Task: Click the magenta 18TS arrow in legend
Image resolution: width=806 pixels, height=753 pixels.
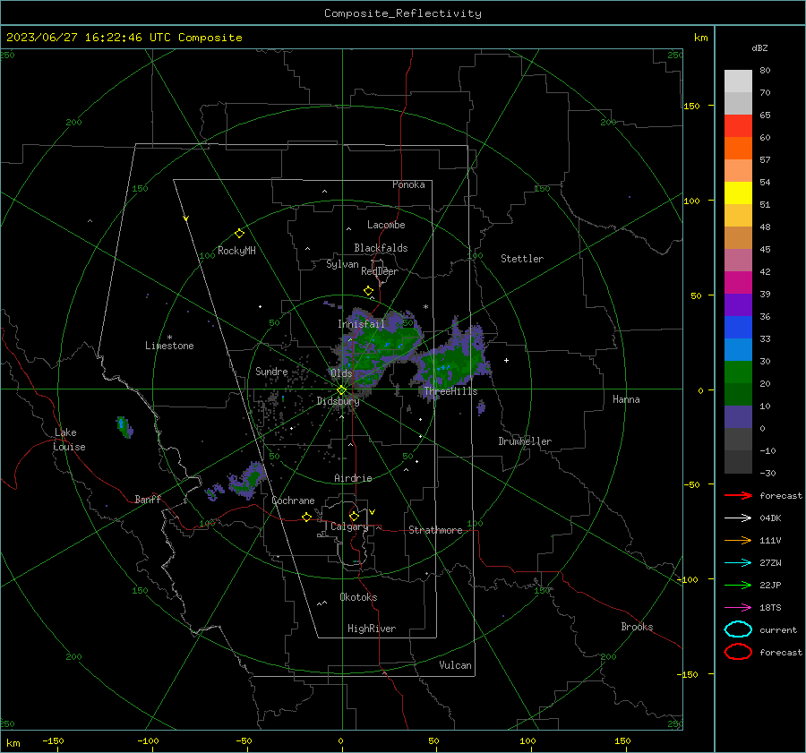Action: pyautogui.click(x=738, y=608)
